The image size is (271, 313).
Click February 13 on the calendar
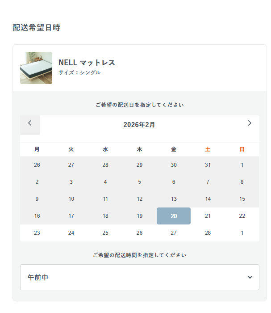pos(174,199)
